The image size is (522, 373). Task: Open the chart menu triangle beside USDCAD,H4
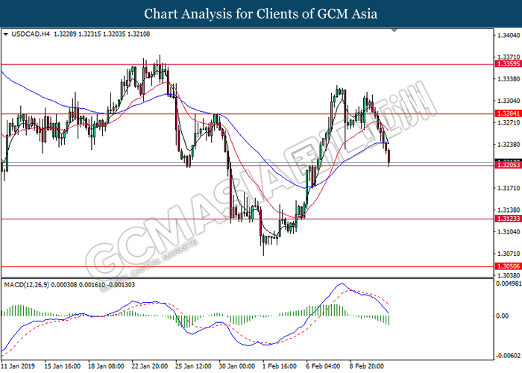click(6, 34)
